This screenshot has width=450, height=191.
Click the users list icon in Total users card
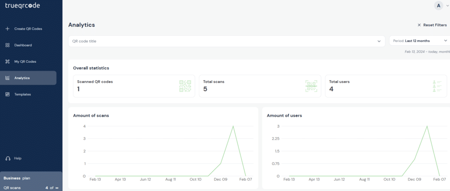point(437,86)
